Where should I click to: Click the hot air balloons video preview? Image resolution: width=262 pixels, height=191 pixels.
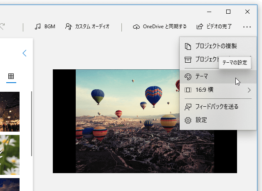pos(145,121)
